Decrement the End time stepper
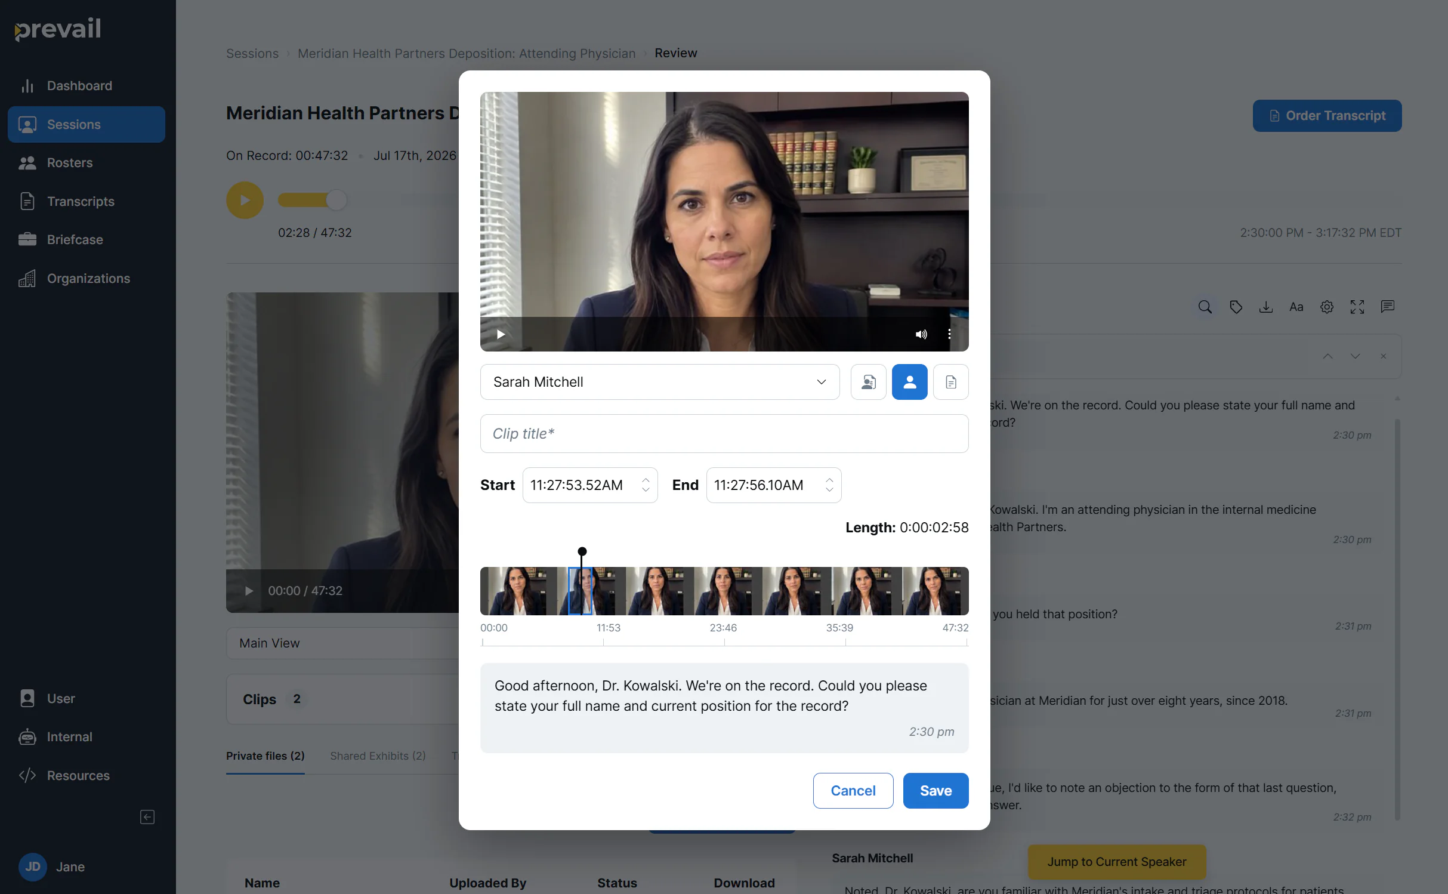 click(x=829, y=490)
